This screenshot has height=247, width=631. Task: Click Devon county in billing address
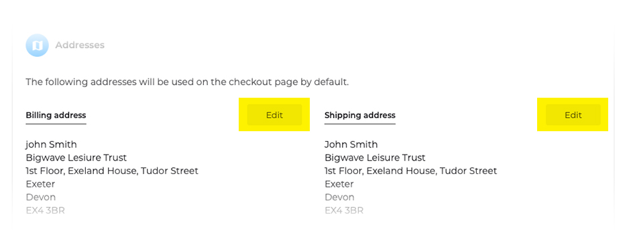[x=41, y=197]
